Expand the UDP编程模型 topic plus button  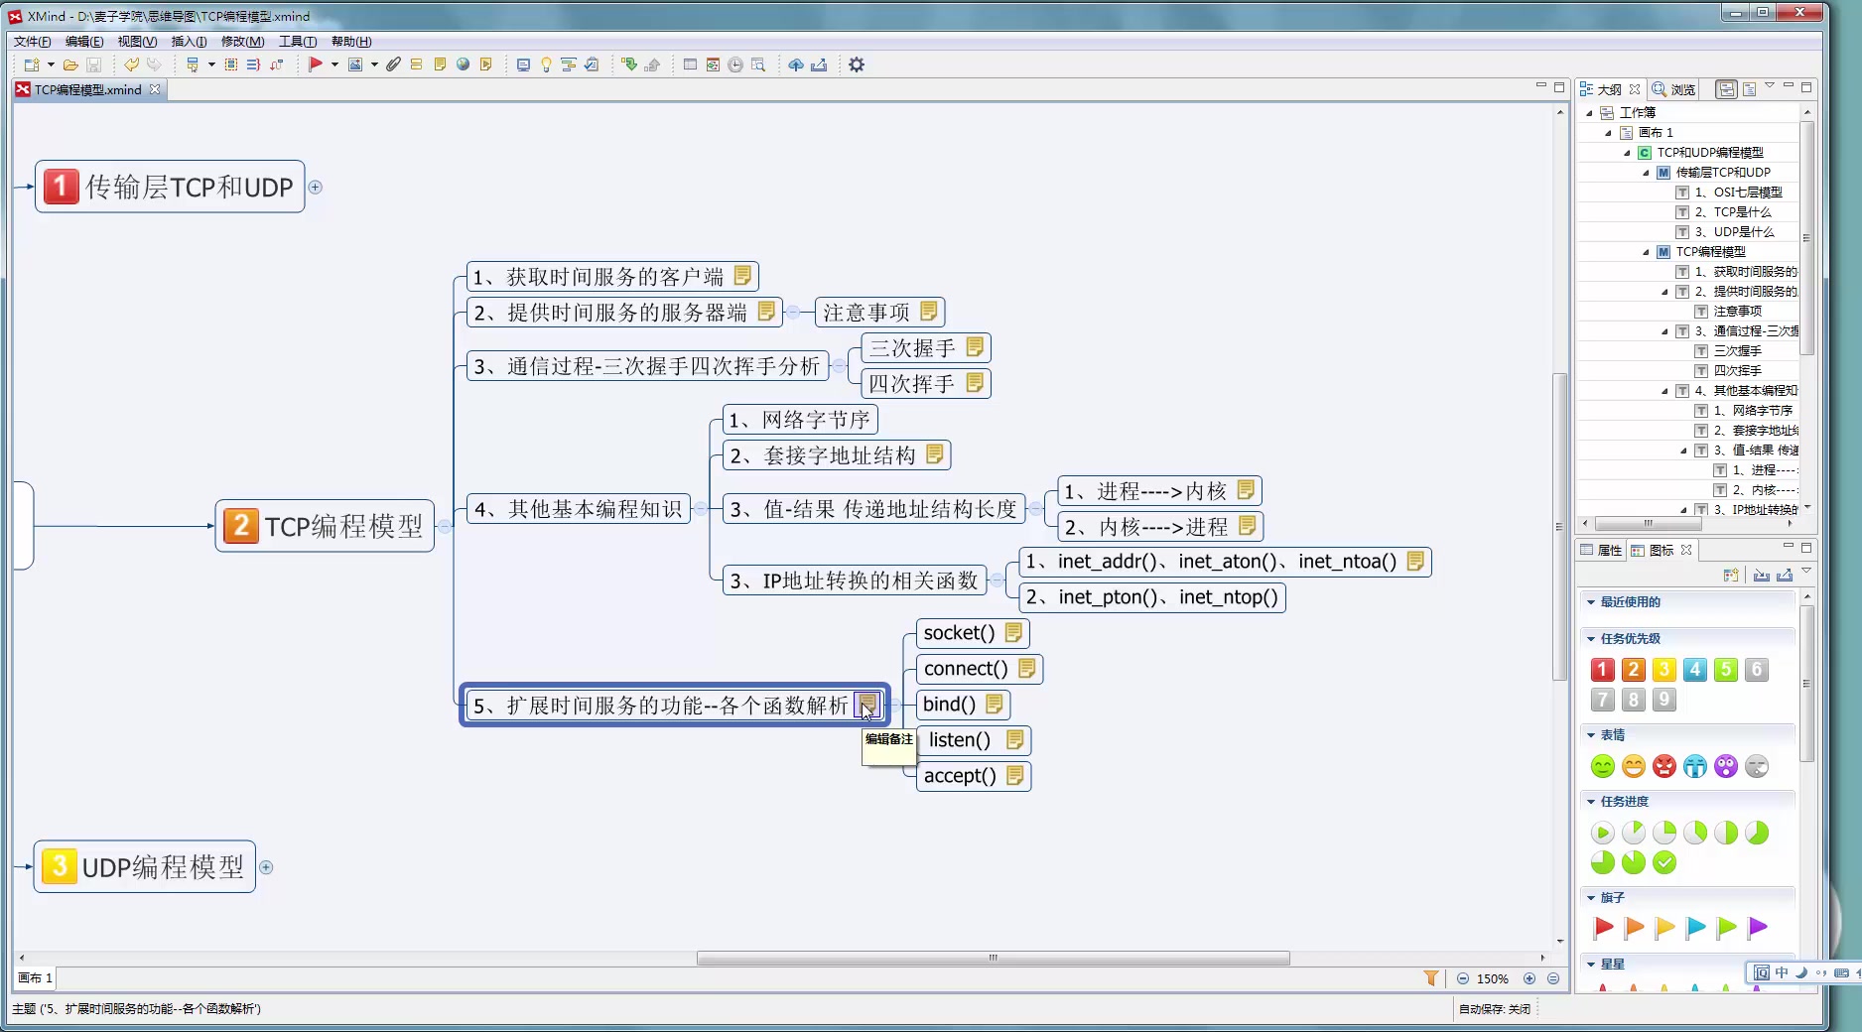[266, 867]
